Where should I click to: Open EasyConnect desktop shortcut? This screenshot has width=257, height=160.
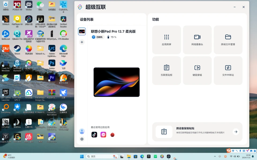[6, 79]
